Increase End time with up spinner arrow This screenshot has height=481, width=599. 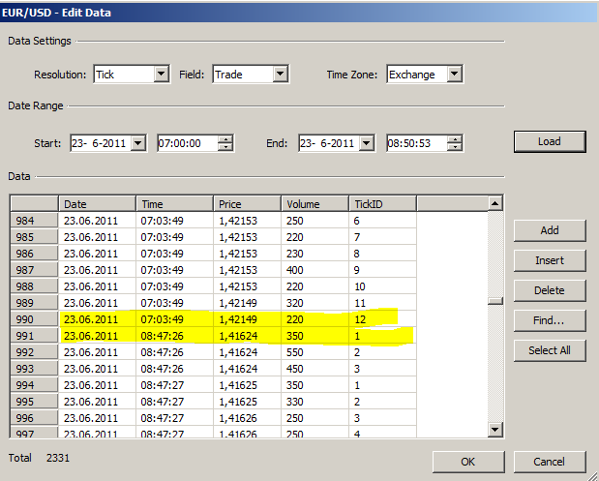point(455,139)
